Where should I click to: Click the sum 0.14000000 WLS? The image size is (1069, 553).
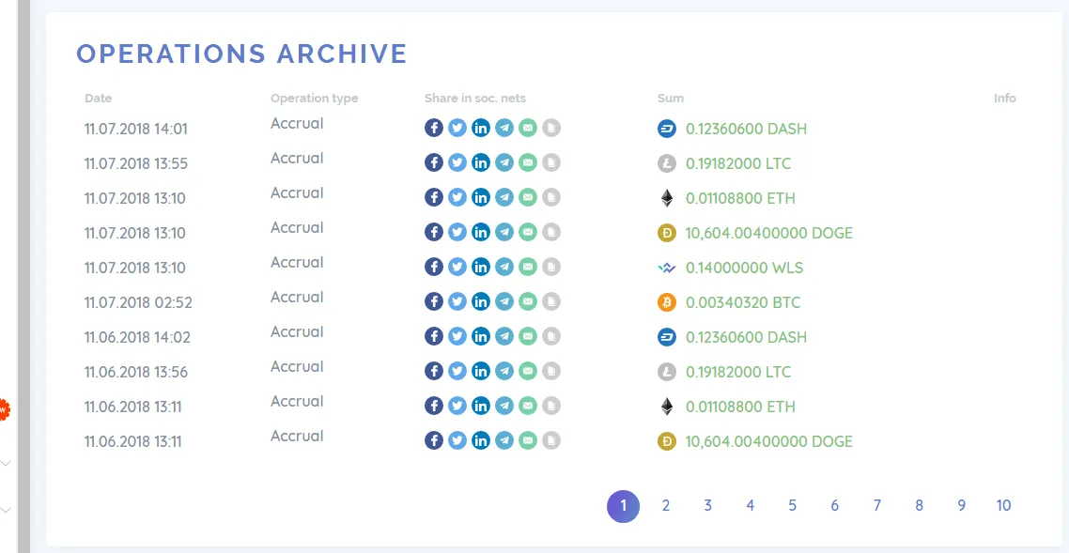point(745,268)
